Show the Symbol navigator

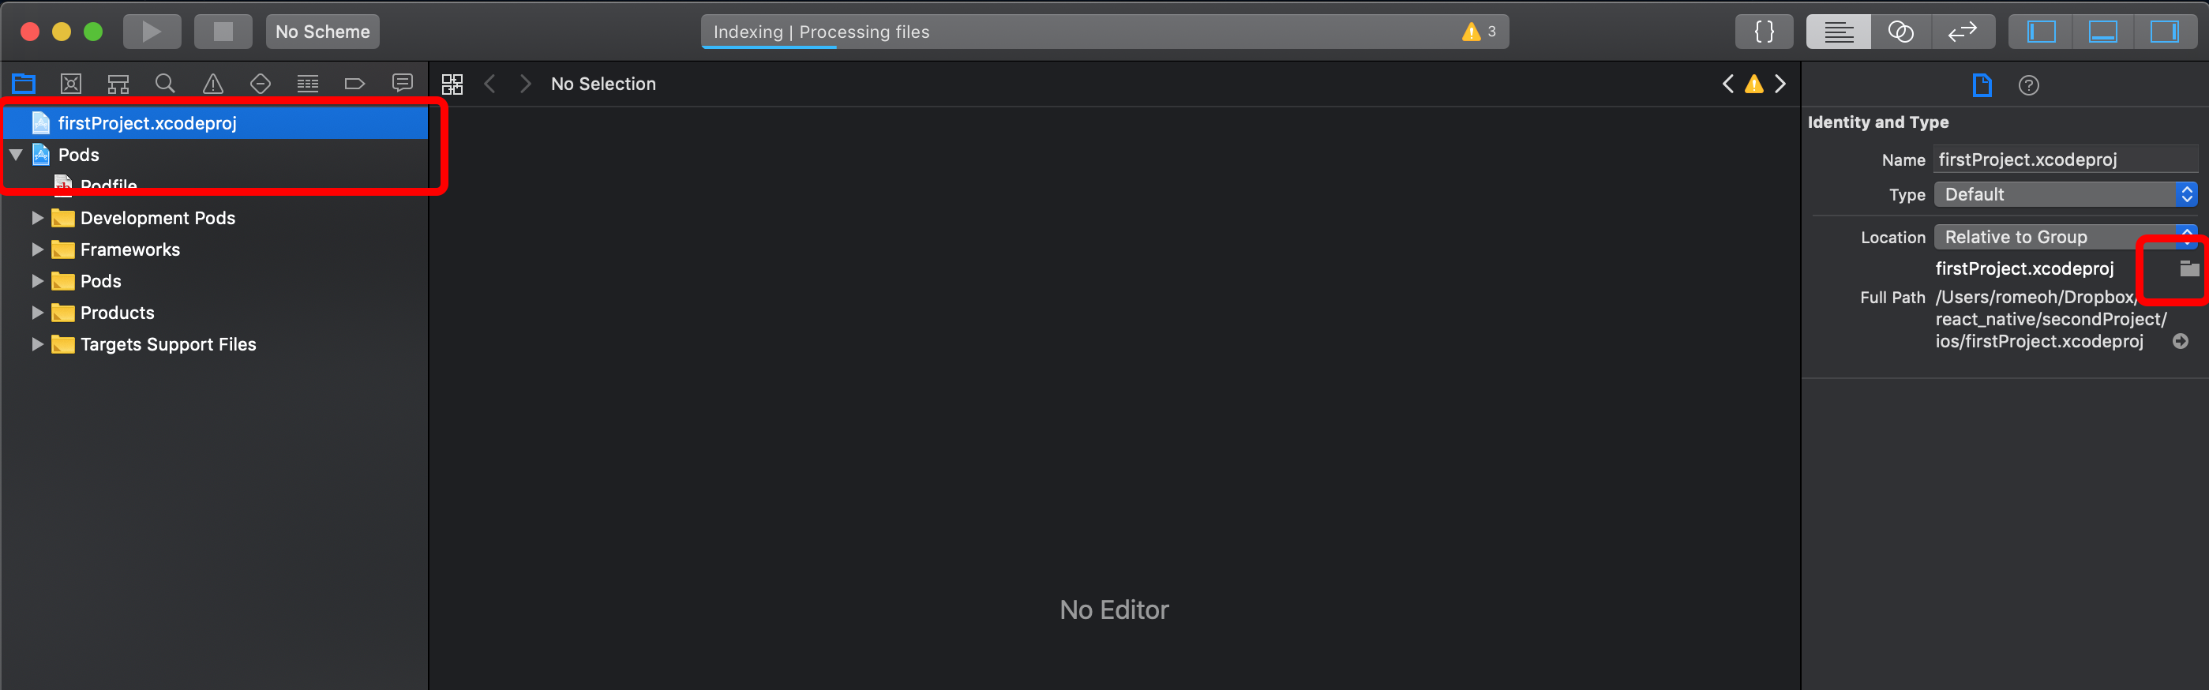click(118, 83)
